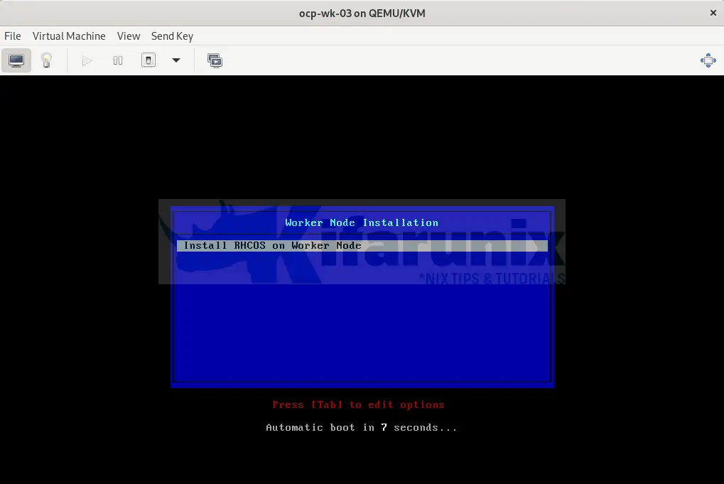This screenshot has width=724, height=484.
Task: Click the Worker Node Installation menu title
Action: pos(361,222)
